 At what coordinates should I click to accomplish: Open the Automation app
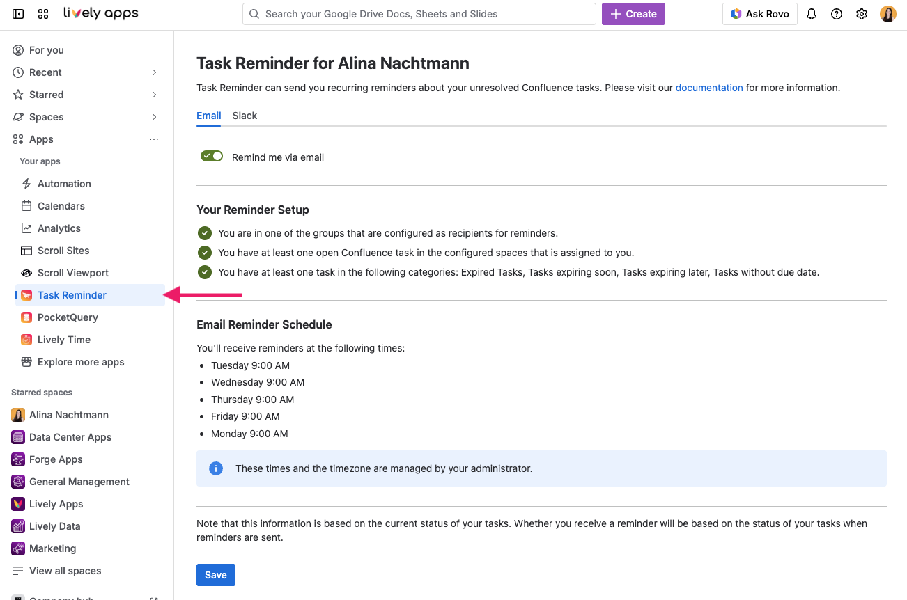click(x=62, y=183)
